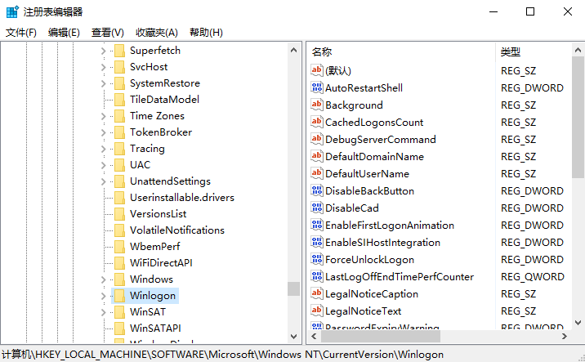Click the VersionsList folder icon

pyautogui.click(x=119, y=214)
